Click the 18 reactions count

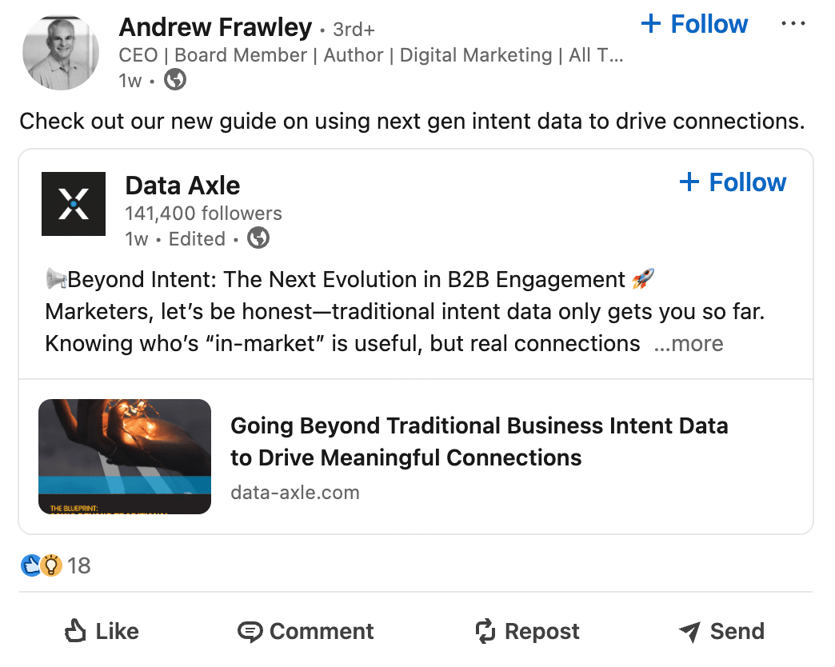pyautogui.click(x=80, y=565)
